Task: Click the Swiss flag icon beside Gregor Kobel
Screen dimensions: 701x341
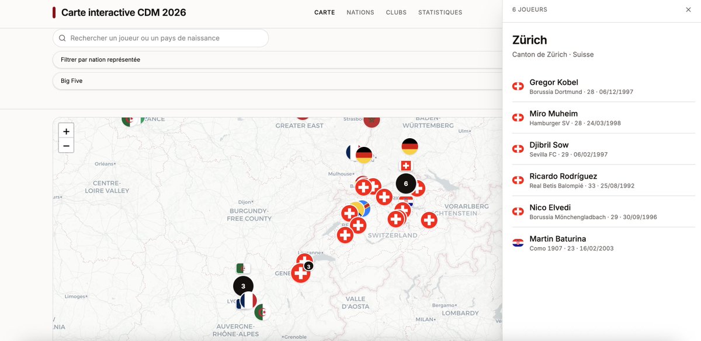Action: 518,86
